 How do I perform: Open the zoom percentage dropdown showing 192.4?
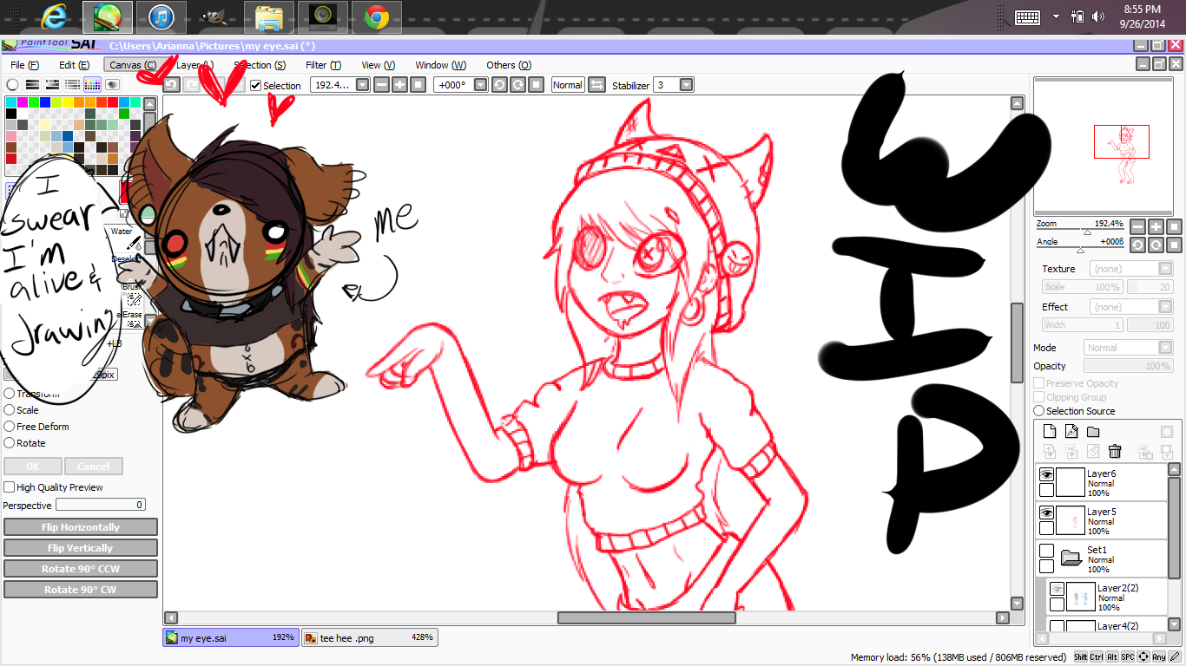362,85
